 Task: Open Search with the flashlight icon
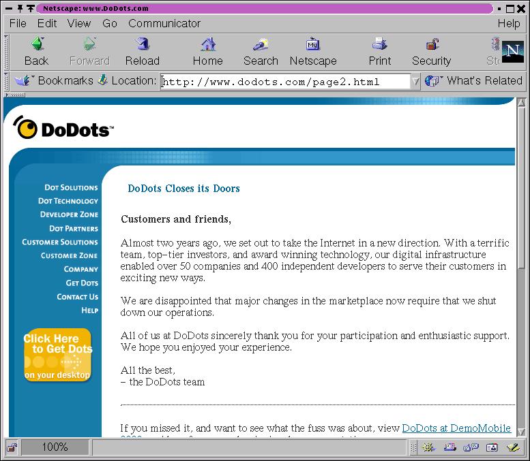pyautogui.click(x=261, y=44)
